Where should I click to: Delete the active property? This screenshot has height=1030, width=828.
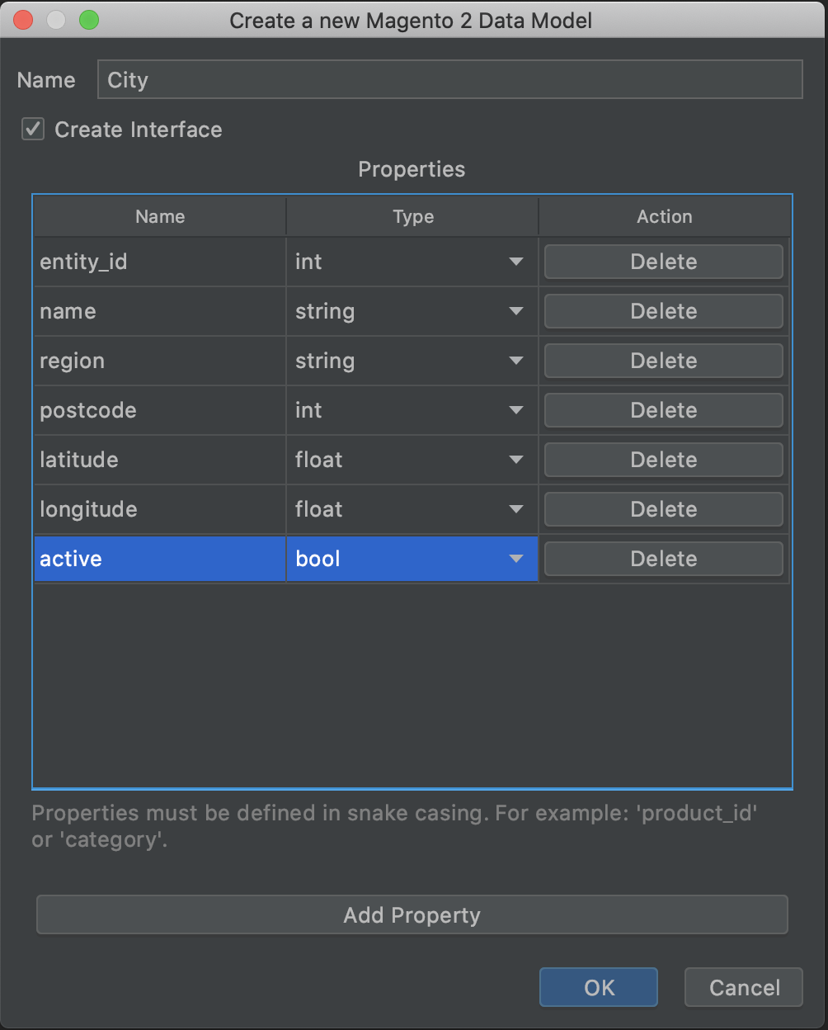(x=664, y=559)
